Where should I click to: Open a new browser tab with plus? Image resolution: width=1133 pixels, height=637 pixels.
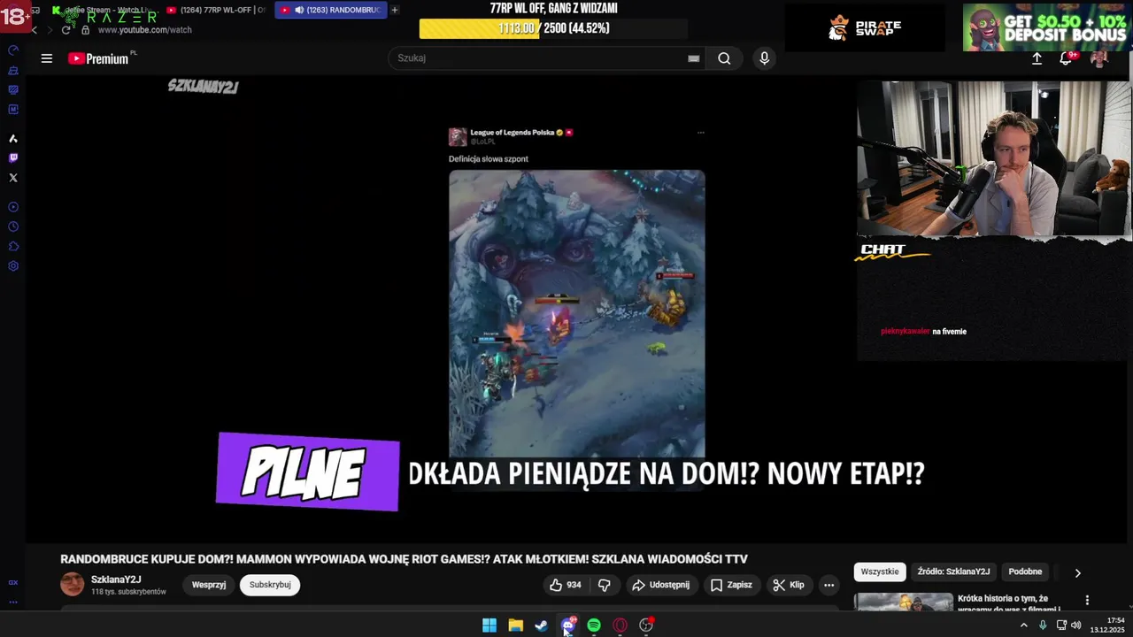395,10
